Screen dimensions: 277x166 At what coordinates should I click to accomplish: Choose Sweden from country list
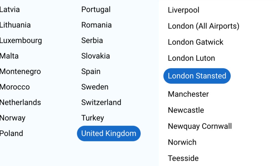[x=95, y=87]
